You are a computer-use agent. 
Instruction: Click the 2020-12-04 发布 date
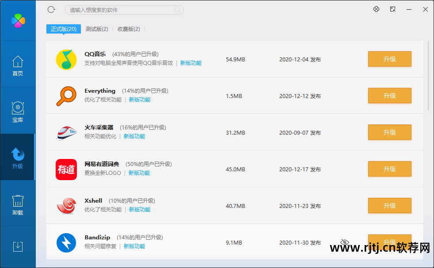click(300, 60)
